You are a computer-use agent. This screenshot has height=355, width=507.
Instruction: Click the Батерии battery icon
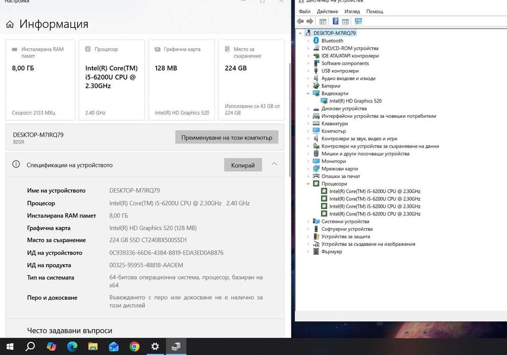(316, 86)
